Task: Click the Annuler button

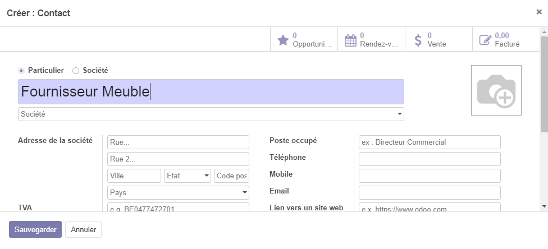Action: coord(84,229)
